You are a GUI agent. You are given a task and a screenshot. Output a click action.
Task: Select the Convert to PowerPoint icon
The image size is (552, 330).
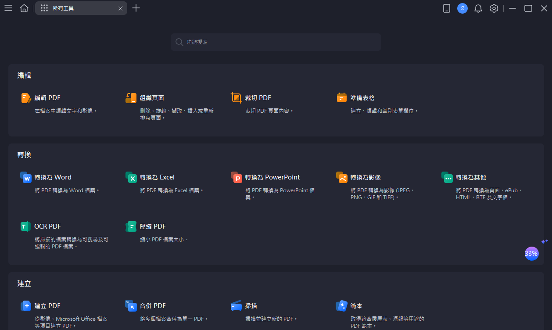[237, 177]
